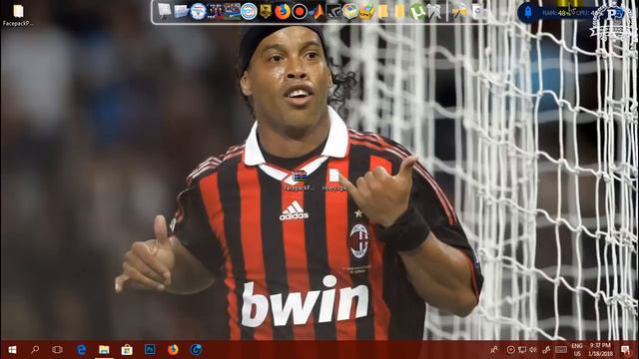Viewport: 639px width, 359px height.
Task: Open the light blue circular logo in dock
Action: [x=249, y=11]
